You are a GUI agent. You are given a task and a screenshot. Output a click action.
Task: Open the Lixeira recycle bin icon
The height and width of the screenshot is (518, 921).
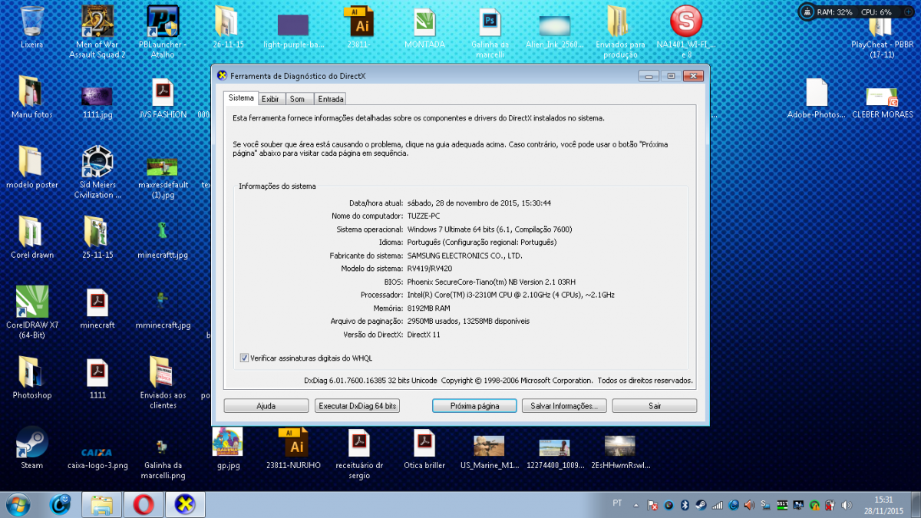tap(32, 26)
